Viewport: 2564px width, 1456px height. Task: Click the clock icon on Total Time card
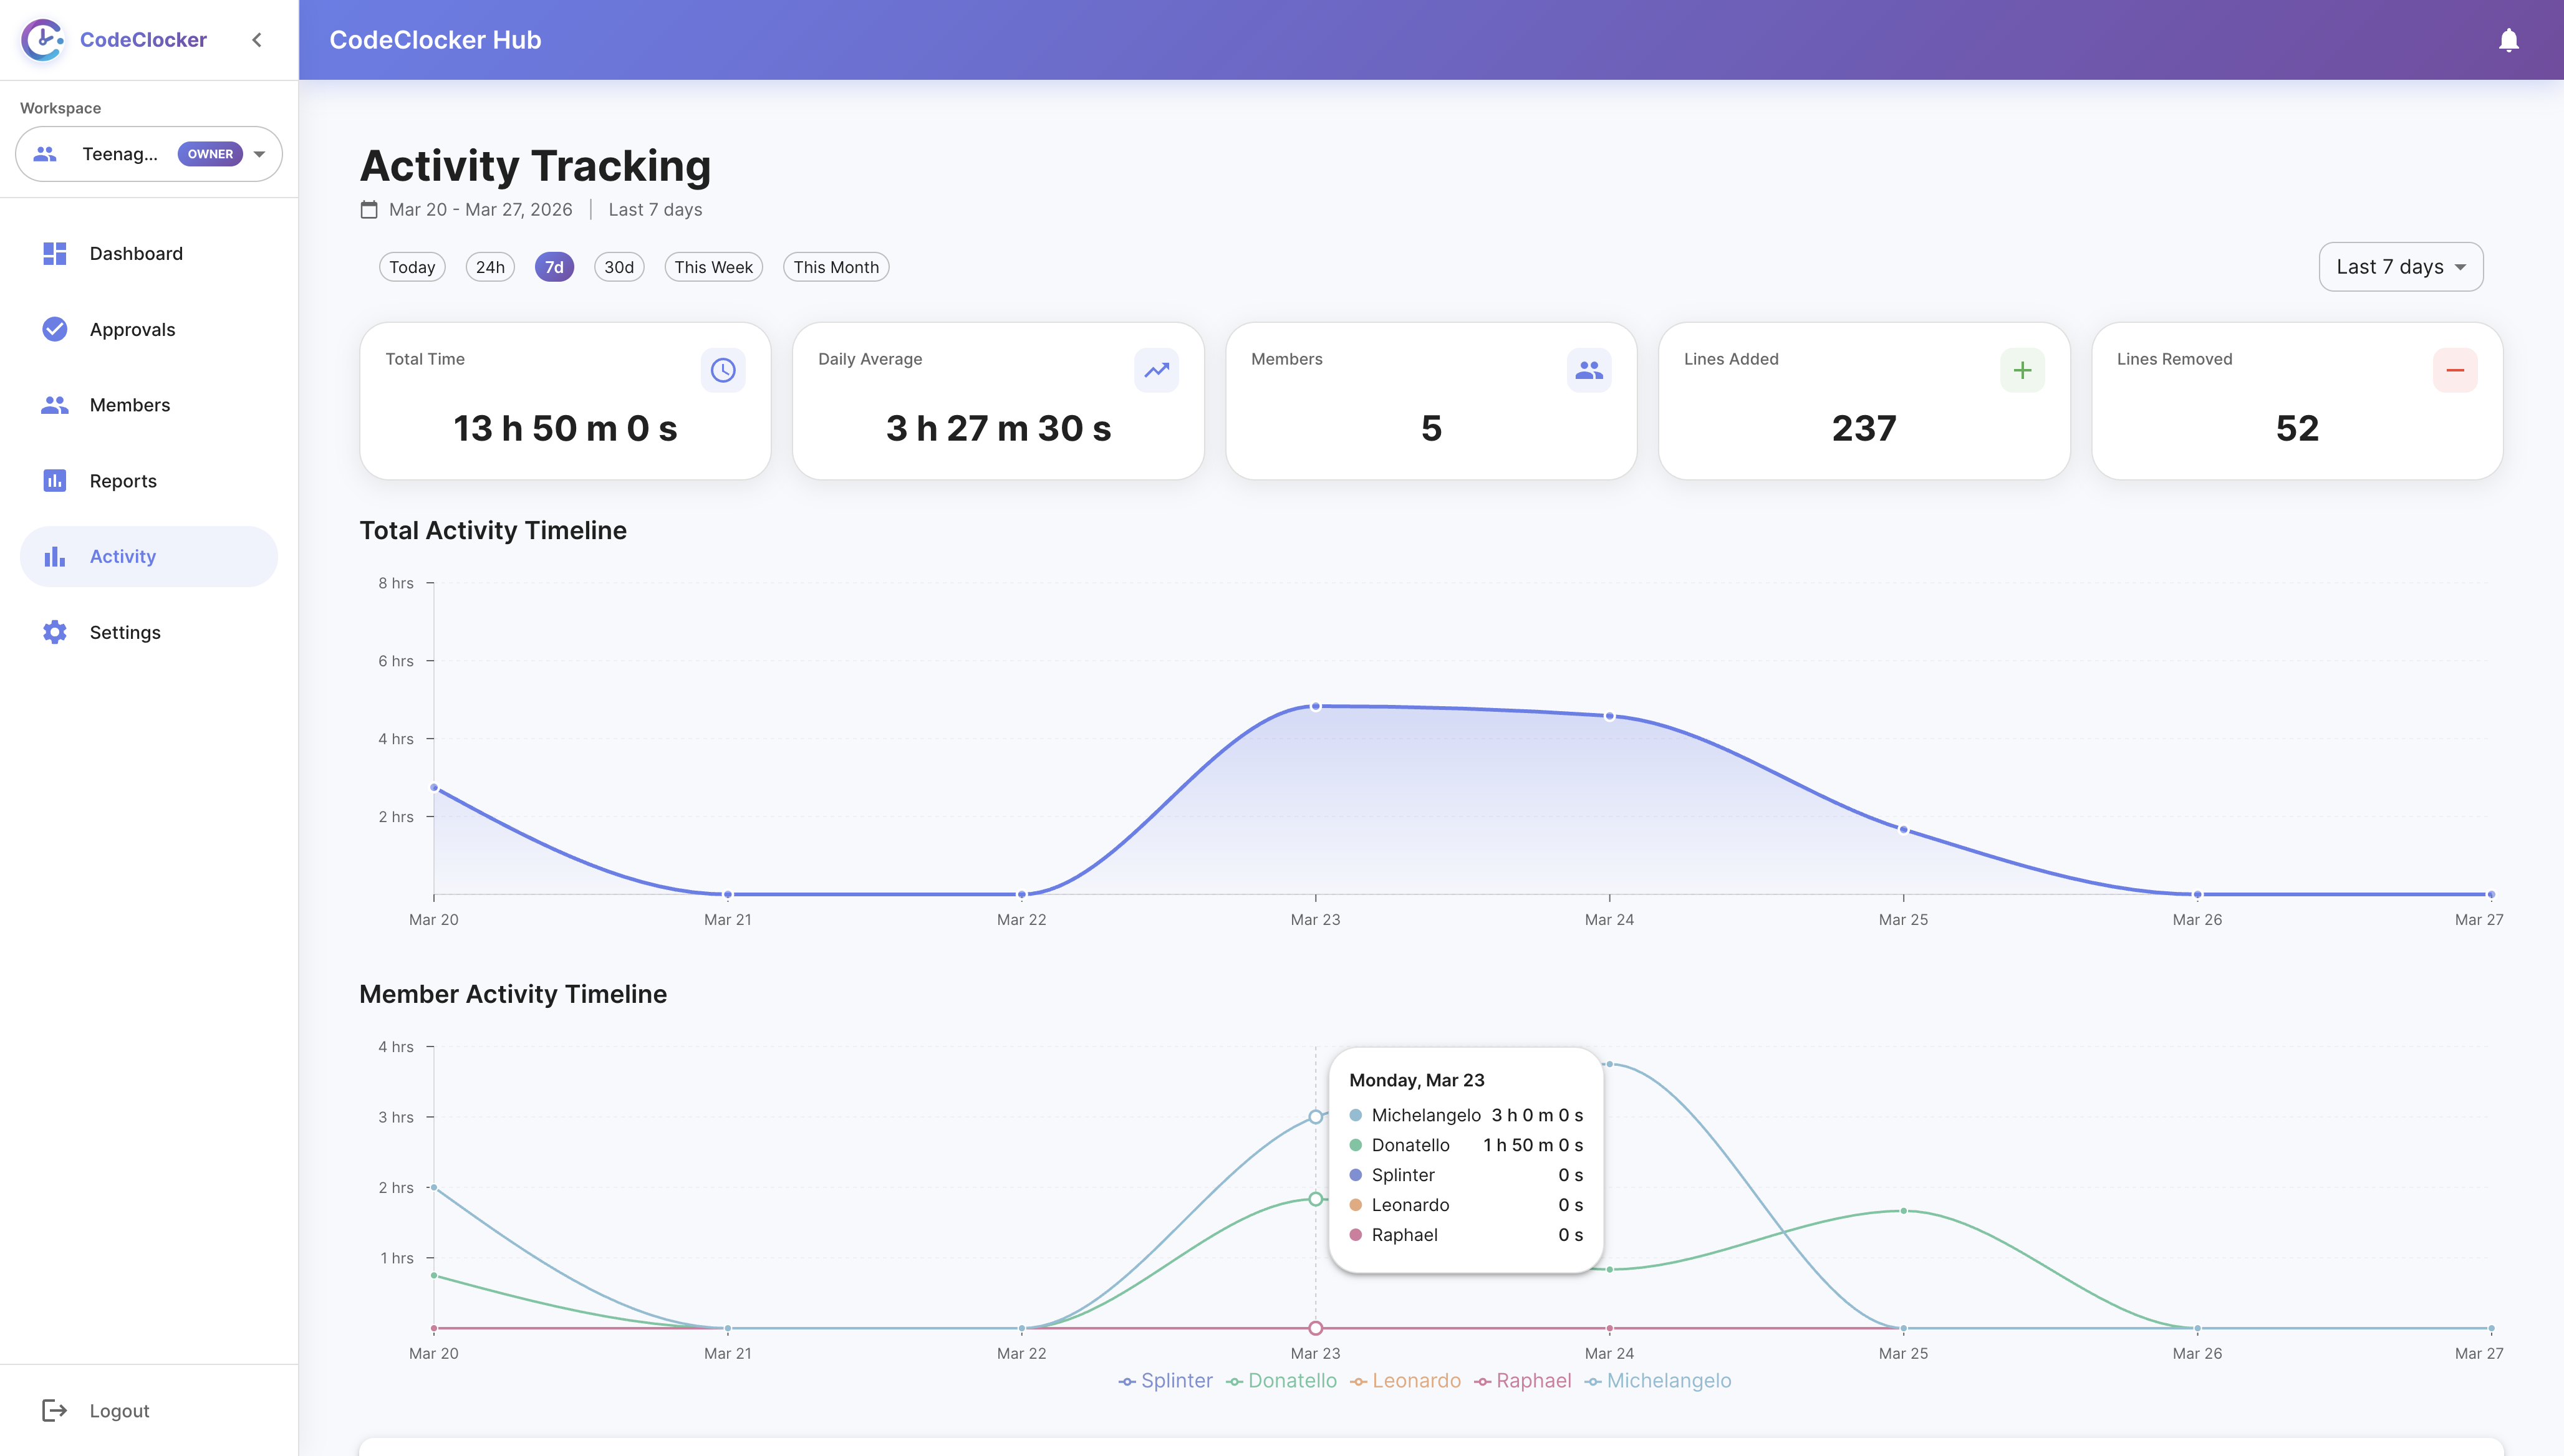coord(723,370)
